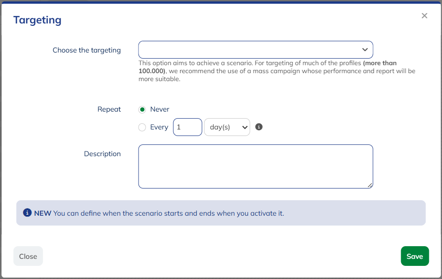
Task: Open the 'Choose the targeting' dropdown
Action: click(256, 49)
